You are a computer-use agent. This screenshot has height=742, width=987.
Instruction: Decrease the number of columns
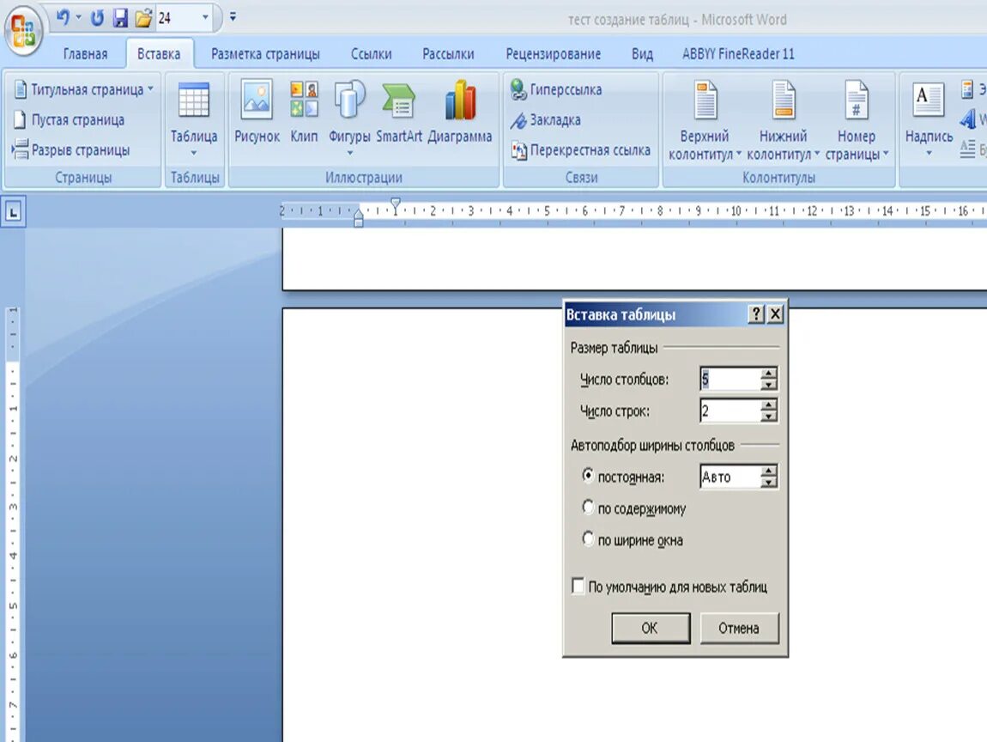point(769,386)
